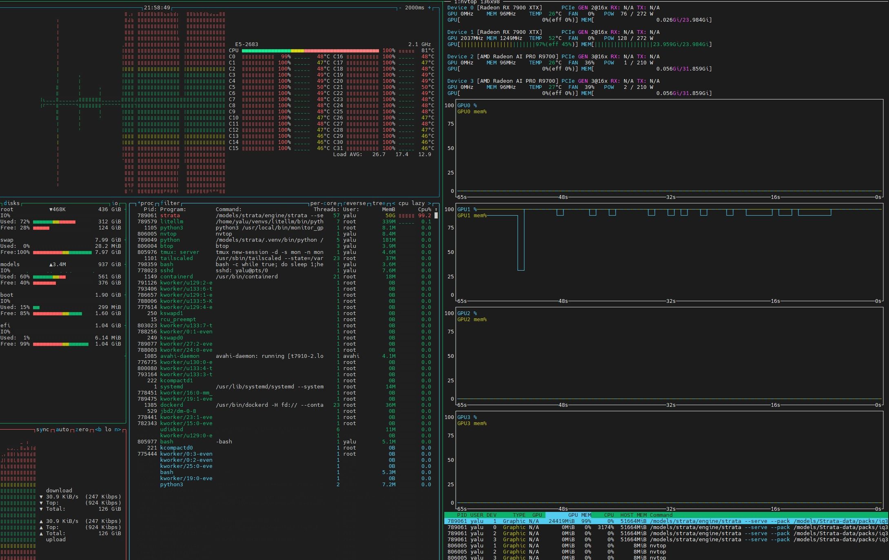Toggle the disks box title
This screenshot has width=889, height=560.
(11, 203)
